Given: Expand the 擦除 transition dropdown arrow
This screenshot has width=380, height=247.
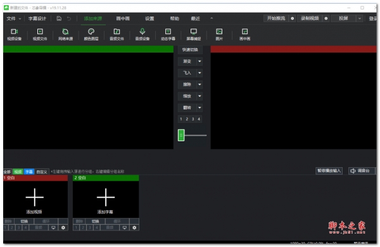Looking at the screenshot, I should tap(199, 84).
